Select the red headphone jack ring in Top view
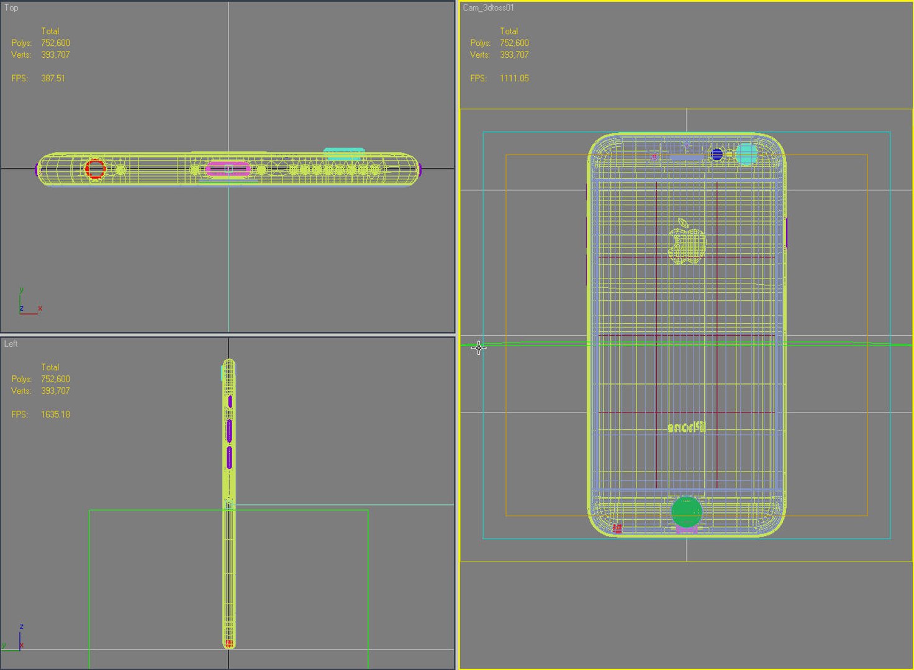This screenshot has width=914, height=670. point(95,169)
